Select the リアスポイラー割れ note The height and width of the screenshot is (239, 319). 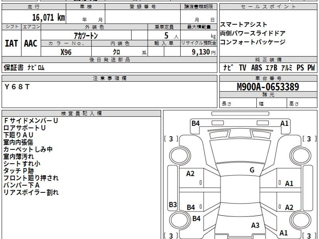(x=31, y=192)
